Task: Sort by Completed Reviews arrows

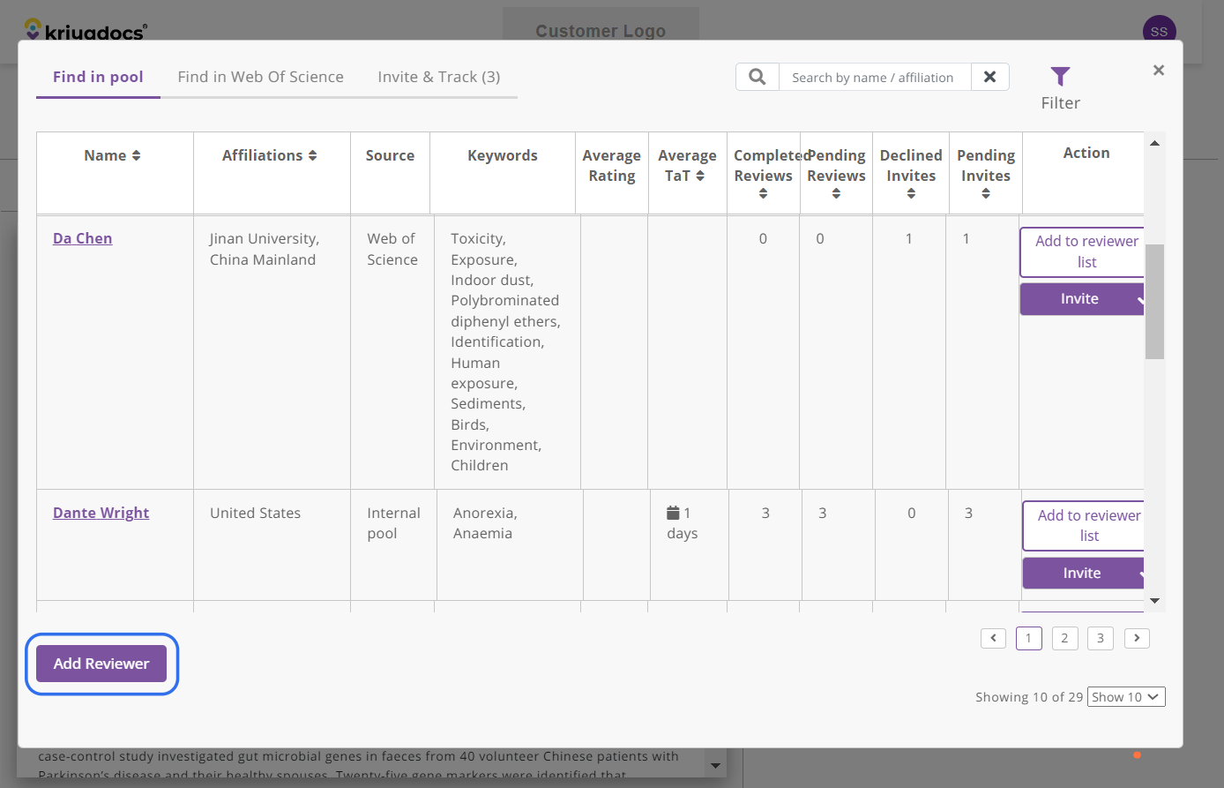Action: 763,194
